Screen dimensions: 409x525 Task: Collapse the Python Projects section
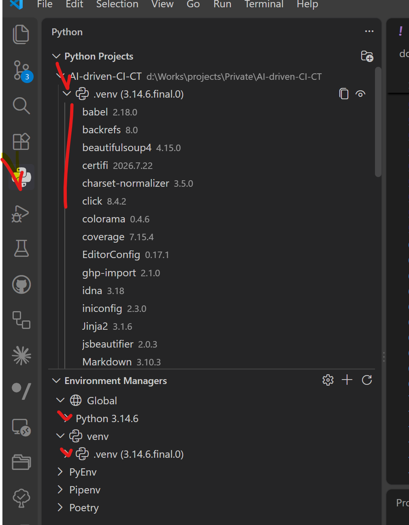56,56
